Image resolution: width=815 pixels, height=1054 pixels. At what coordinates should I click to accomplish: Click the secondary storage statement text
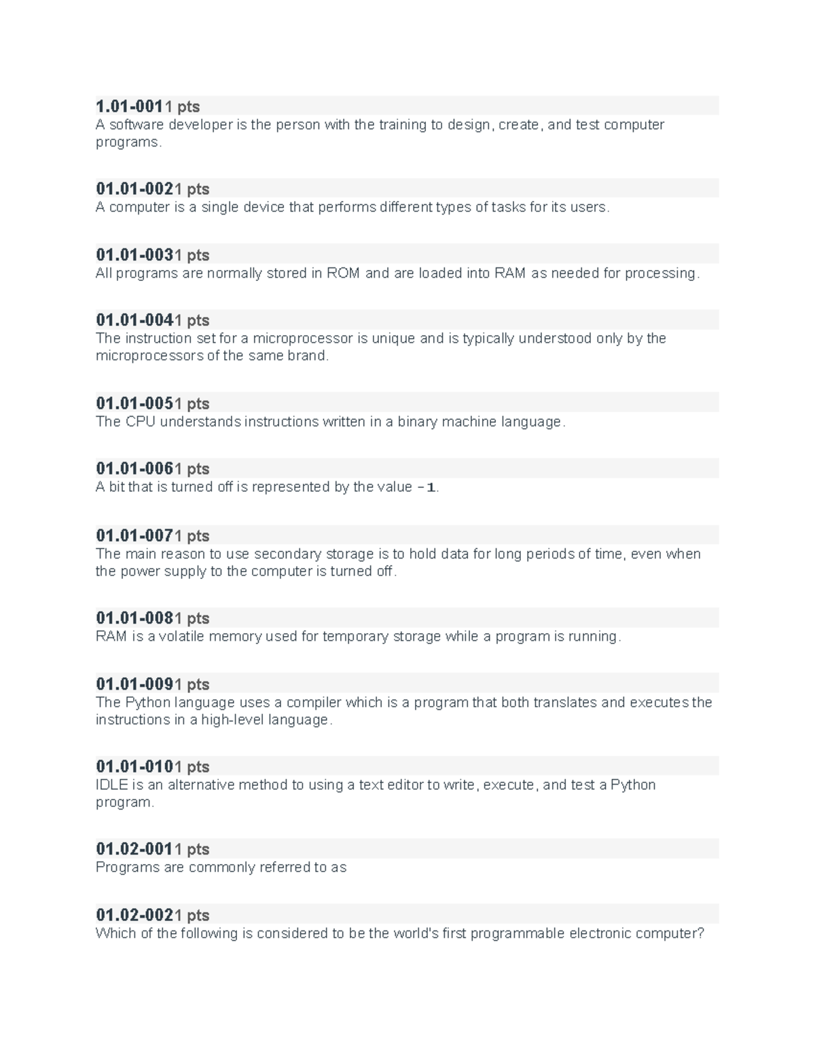click(397, 562)
